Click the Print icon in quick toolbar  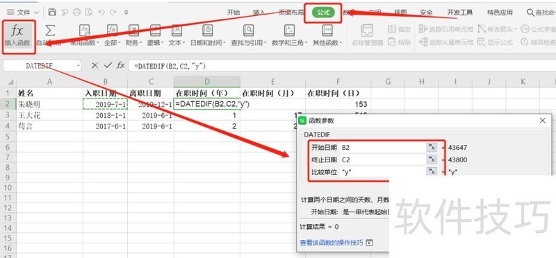(76, 12)
